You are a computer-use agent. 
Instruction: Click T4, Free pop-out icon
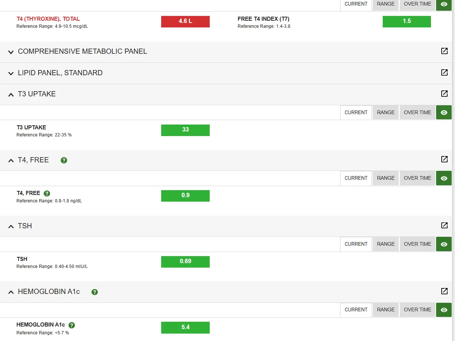(444, 159)
